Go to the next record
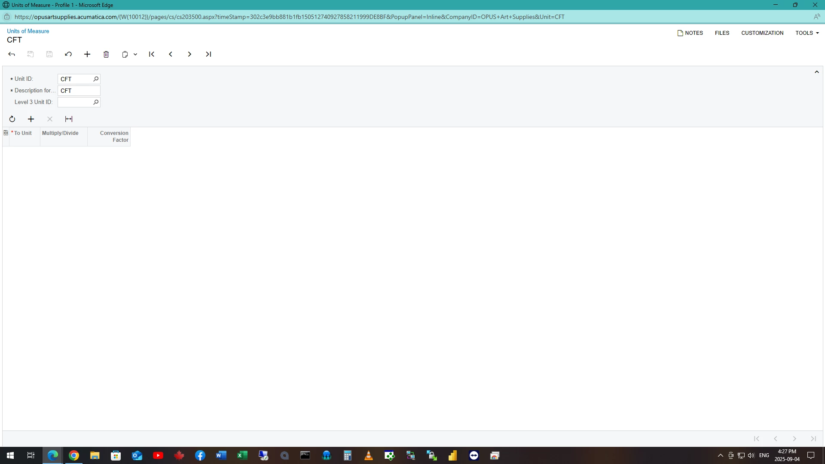The image size is (825, 464). 189,54
